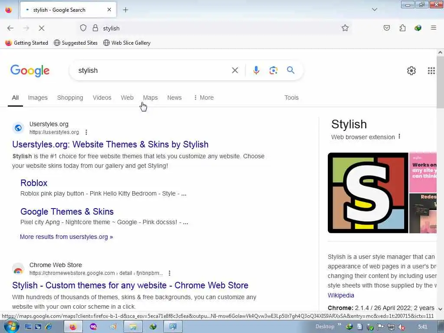Click the taskbar clock showing 5:41
This screenshot has height=333, width=444.
click(x=422, y=327)
